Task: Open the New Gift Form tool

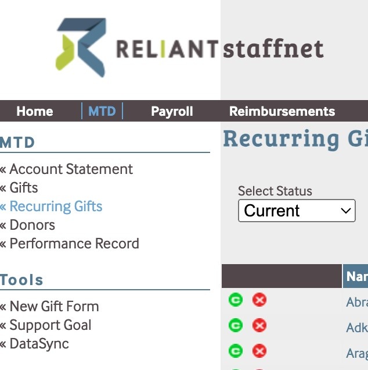Action: 54,307
